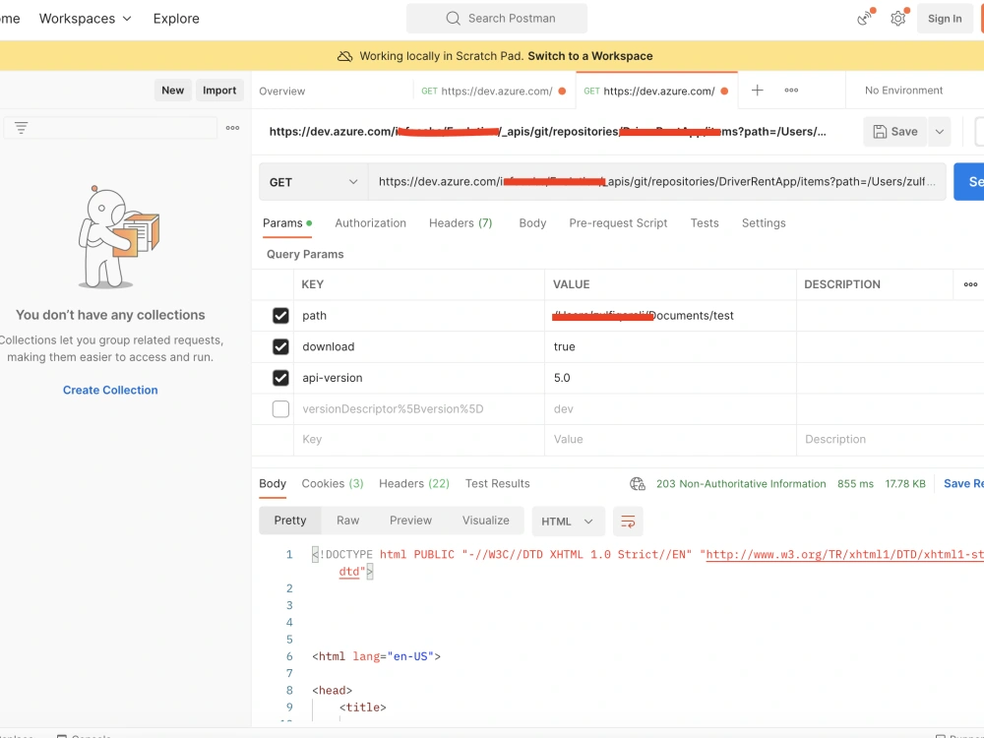This screenshot has height=738, width=984.
Task: Click the '17.78 KB' response size
Action: 905,484
